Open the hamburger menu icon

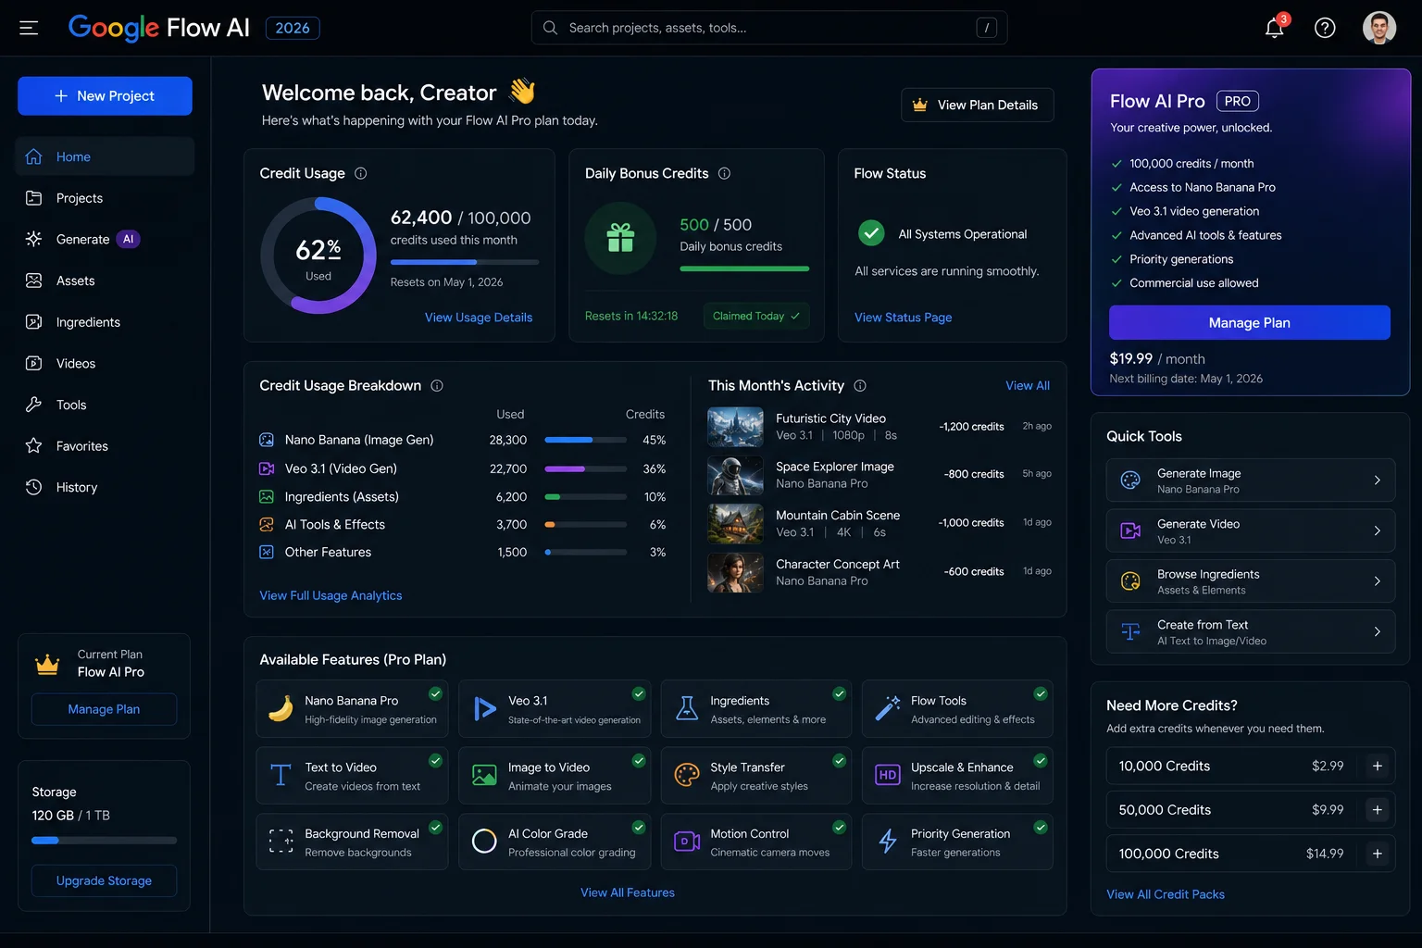(29, 28)
